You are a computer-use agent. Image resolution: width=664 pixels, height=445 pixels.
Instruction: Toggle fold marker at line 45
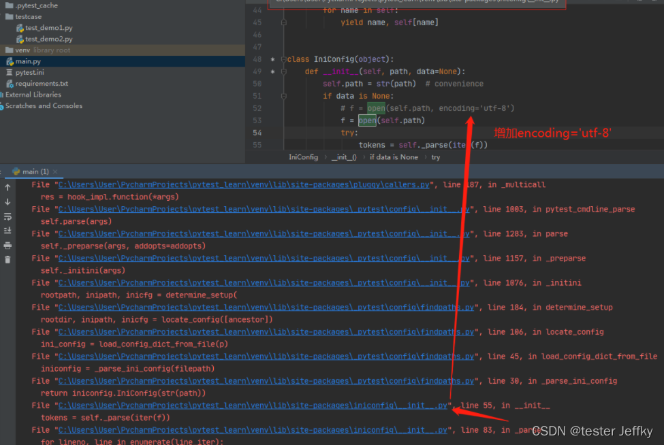pos(284,22)
